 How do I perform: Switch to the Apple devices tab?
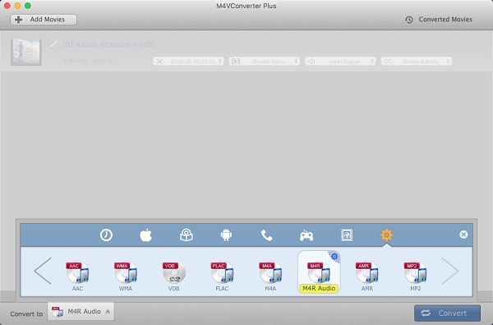pos(146,235)
